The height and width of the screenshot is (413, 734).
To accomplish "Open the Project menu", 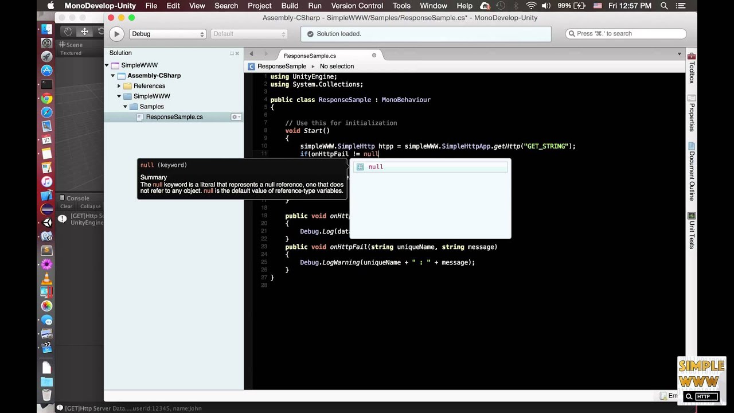I will pyautogui.click(x=260, y=6).
